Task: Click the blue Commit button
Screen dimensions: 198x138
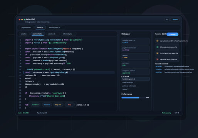Action: tap(173, 34)
